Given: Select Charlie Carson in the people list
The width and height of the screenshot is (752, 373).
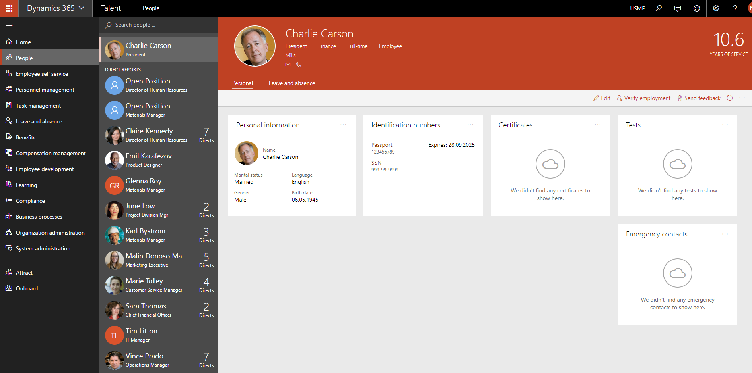Looking at the screenshot, I should (159, 50).
